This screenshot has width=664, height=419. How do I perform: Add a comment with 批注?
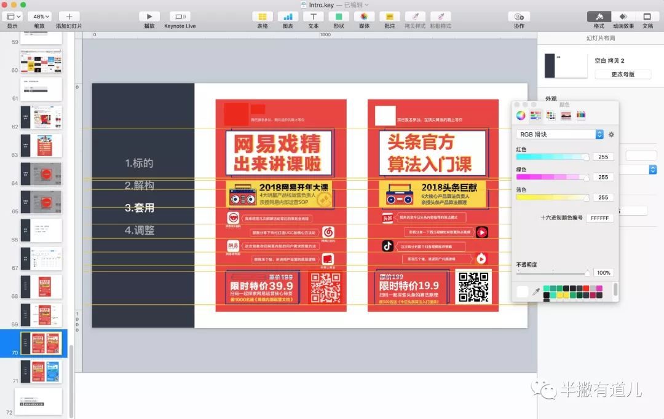coord(389,17)
